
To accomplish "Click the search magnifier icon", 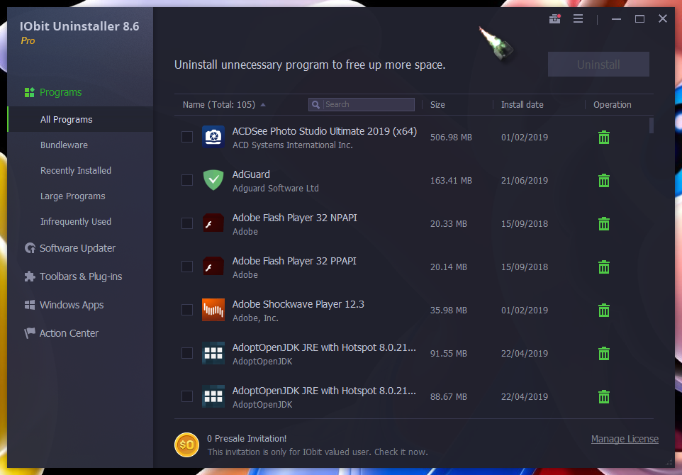I will pos(315,105).
